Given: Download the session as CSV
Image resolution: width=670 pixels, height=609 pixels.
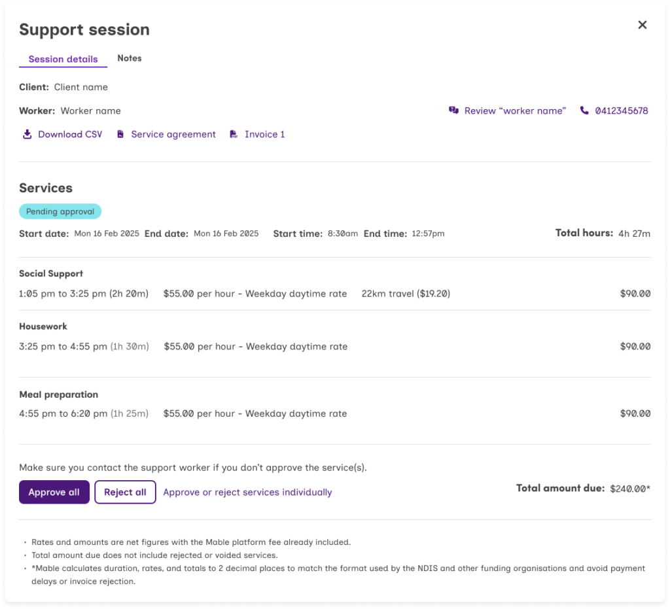Looking at the screenshot, I should point(70,134).
